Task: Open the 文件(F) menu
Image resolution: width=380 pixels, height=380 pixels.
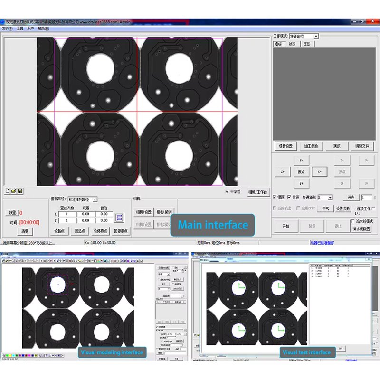Action: click(7, 28)
